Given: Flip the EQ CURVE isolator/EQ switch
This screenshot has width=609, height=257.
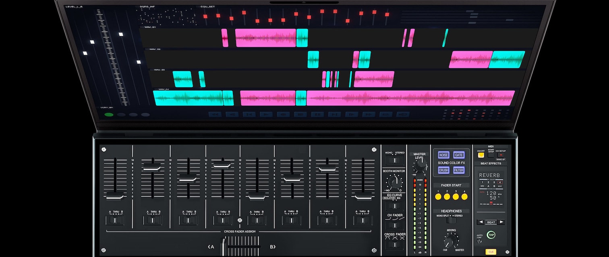Looking at the screenshot, I should (x=395, y=206).
